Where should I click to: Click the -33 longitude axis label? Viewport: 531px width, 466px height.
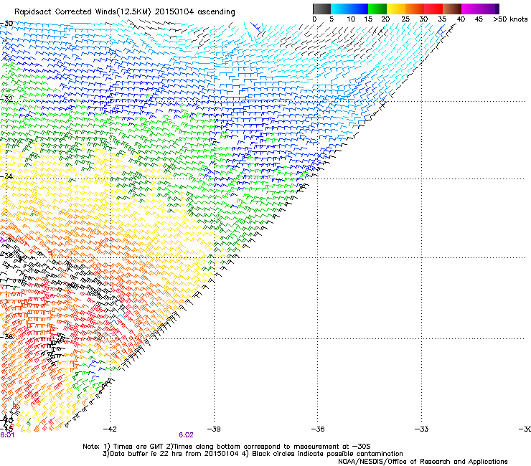pos(422,429)
